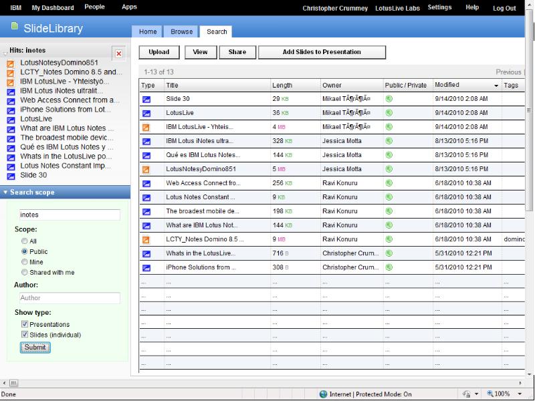Click the red X close icon beside Hits
The height and width of the screenshot is (401, 535).
(119, 53)
